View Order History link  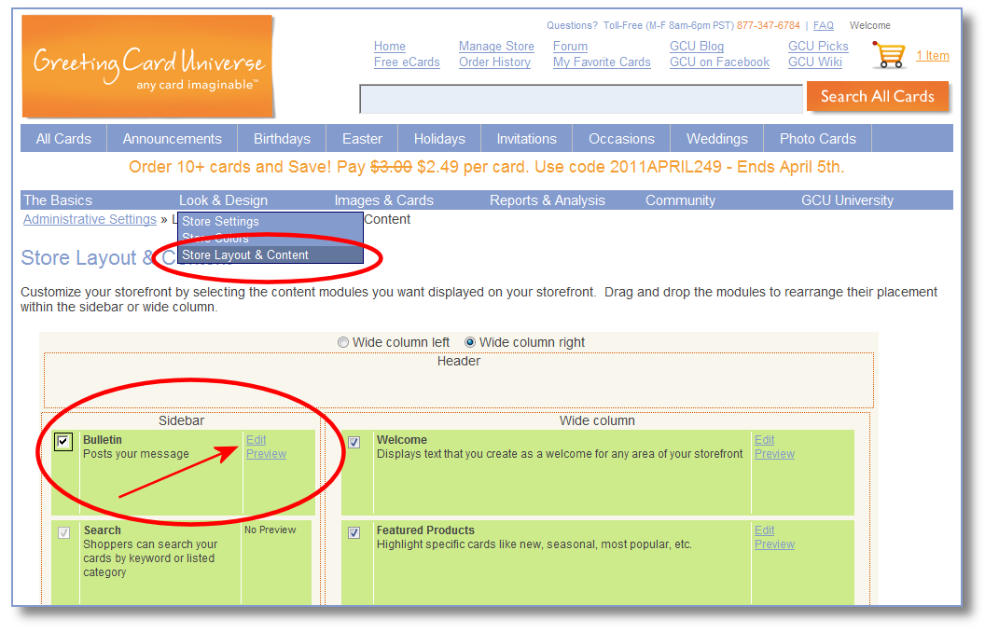coord(494,62)
